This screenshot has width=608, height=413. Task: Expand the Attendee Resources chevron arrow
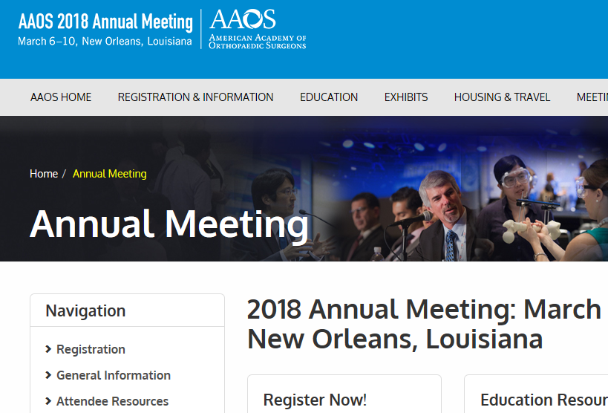pyautogui.click(x=48, y=401)
